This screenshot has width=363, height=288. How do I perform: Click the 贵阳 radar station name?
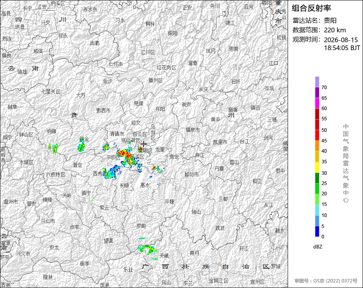click(x=330, y=21)
